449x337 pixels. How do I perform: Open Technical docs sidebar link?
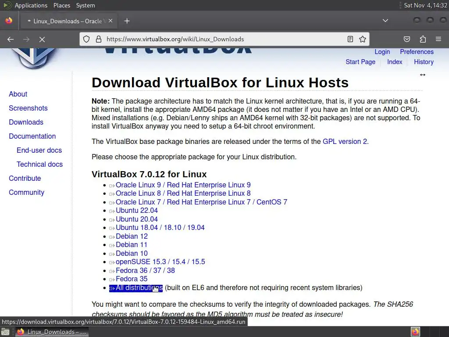point(39,164)
